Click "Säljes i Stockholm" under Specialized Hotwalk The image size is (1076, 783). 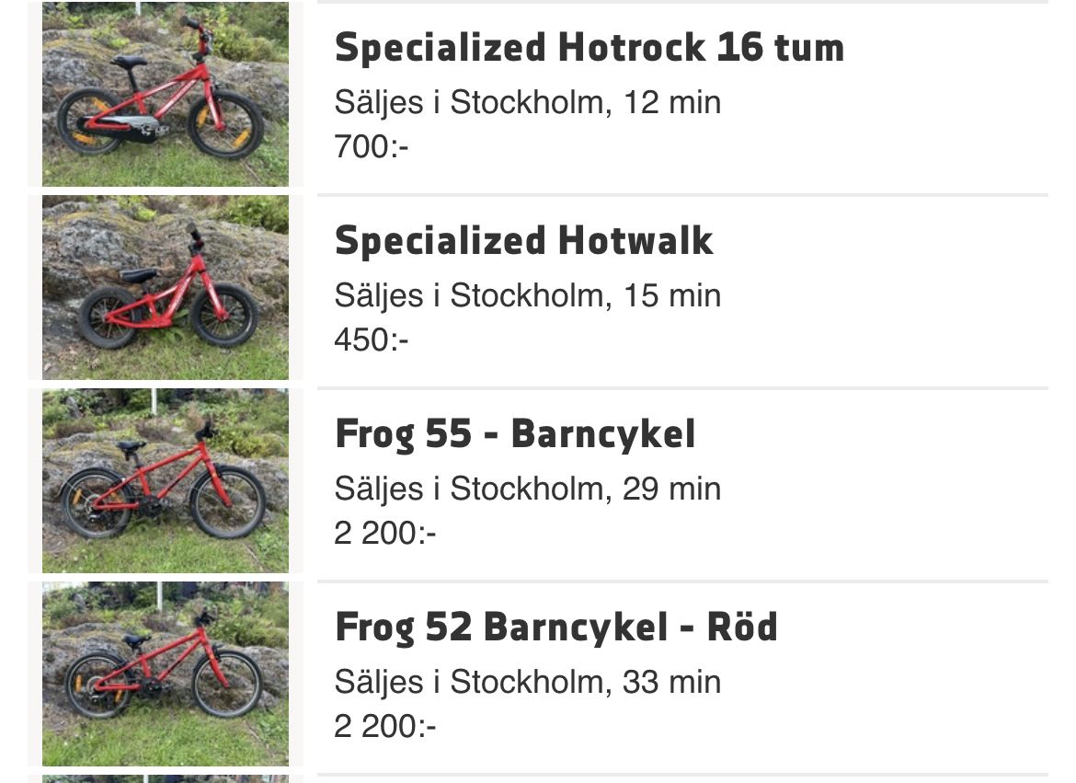click(x=469, y=295)
